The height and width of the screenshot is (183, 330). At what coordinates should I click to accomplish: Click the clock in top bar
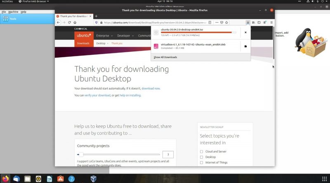pyautogui.click(x=165, y=1)
